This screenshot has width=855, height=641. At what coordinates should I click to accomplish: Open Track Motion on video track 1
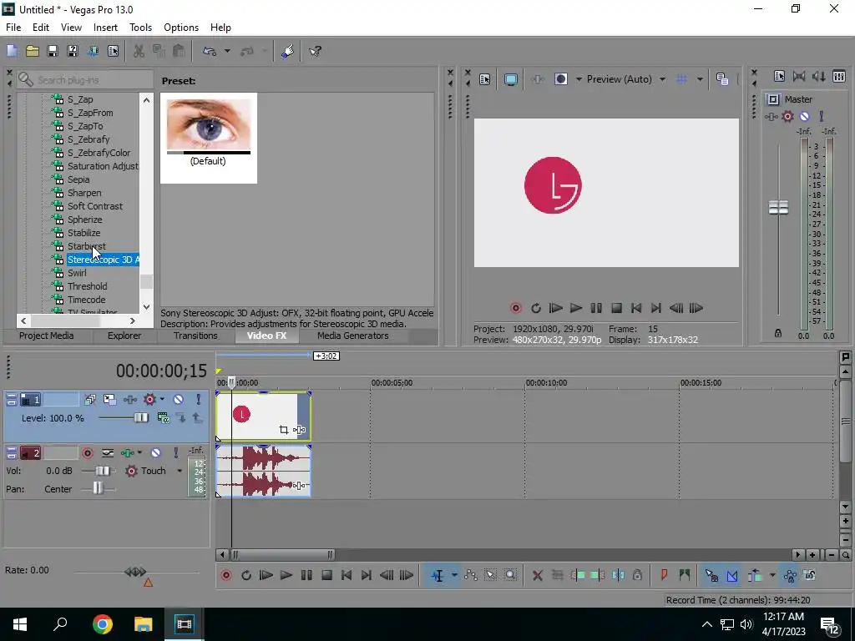pos(109,400)
